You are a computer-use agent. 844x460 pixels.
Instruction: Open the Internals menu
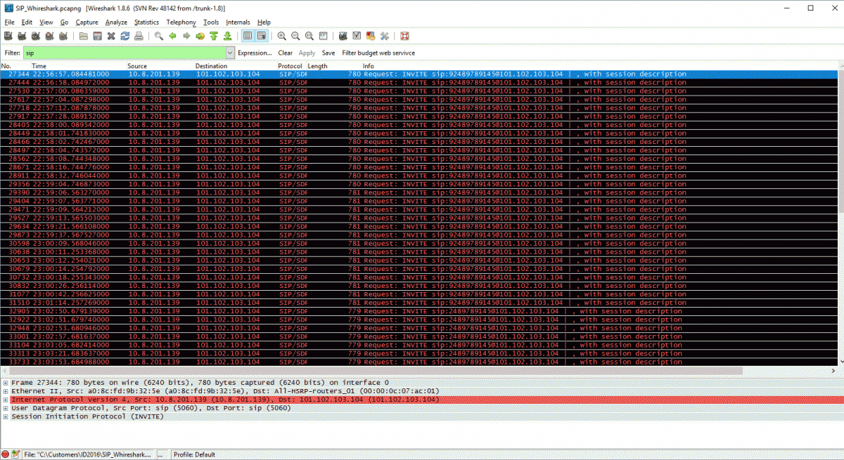coord(238,22)
